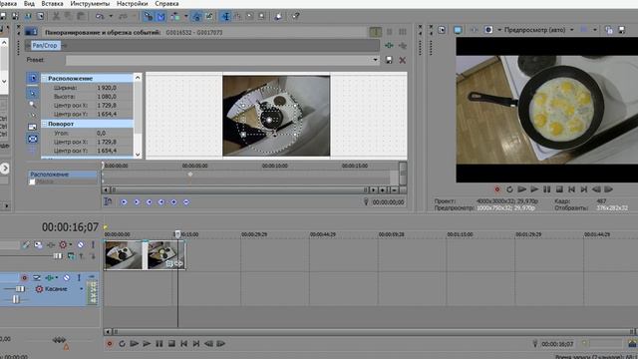Screen dimensions: 638x359
Task: Save preset with the floppy disk icon
Action: click(x=389, y=60)
